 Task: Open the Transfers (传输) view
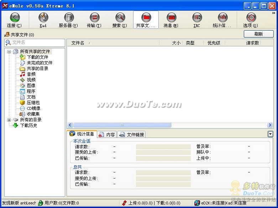94,20
